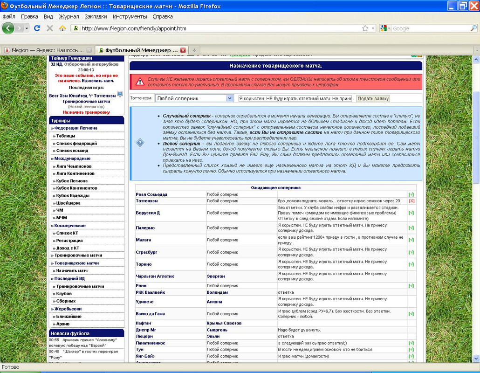Accept Реал Сосьедад friendly with green check
The width and height of the screenshot is (480, 373).
411,194
